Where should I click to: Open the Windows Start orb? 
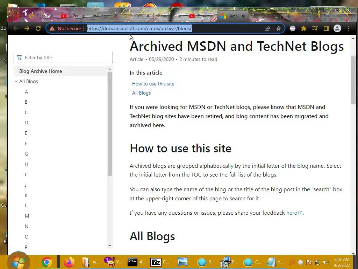pyautogui.click(x=19, y=262)
